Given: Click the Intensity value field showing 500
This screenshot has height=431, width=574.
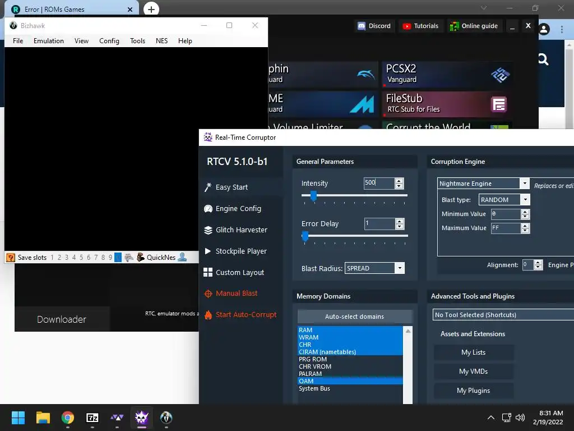Looking at the screenshot, I should [379, 183].
